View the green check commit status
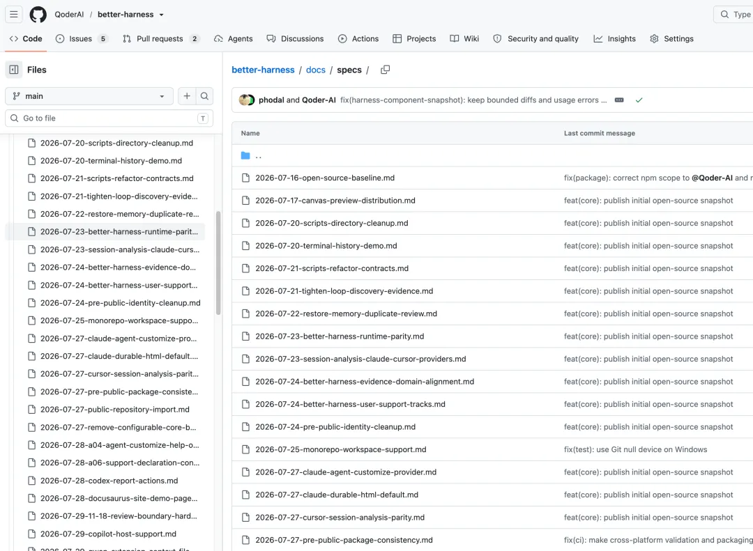Screen dimensions: 753x551 click(x=639, y=100)
